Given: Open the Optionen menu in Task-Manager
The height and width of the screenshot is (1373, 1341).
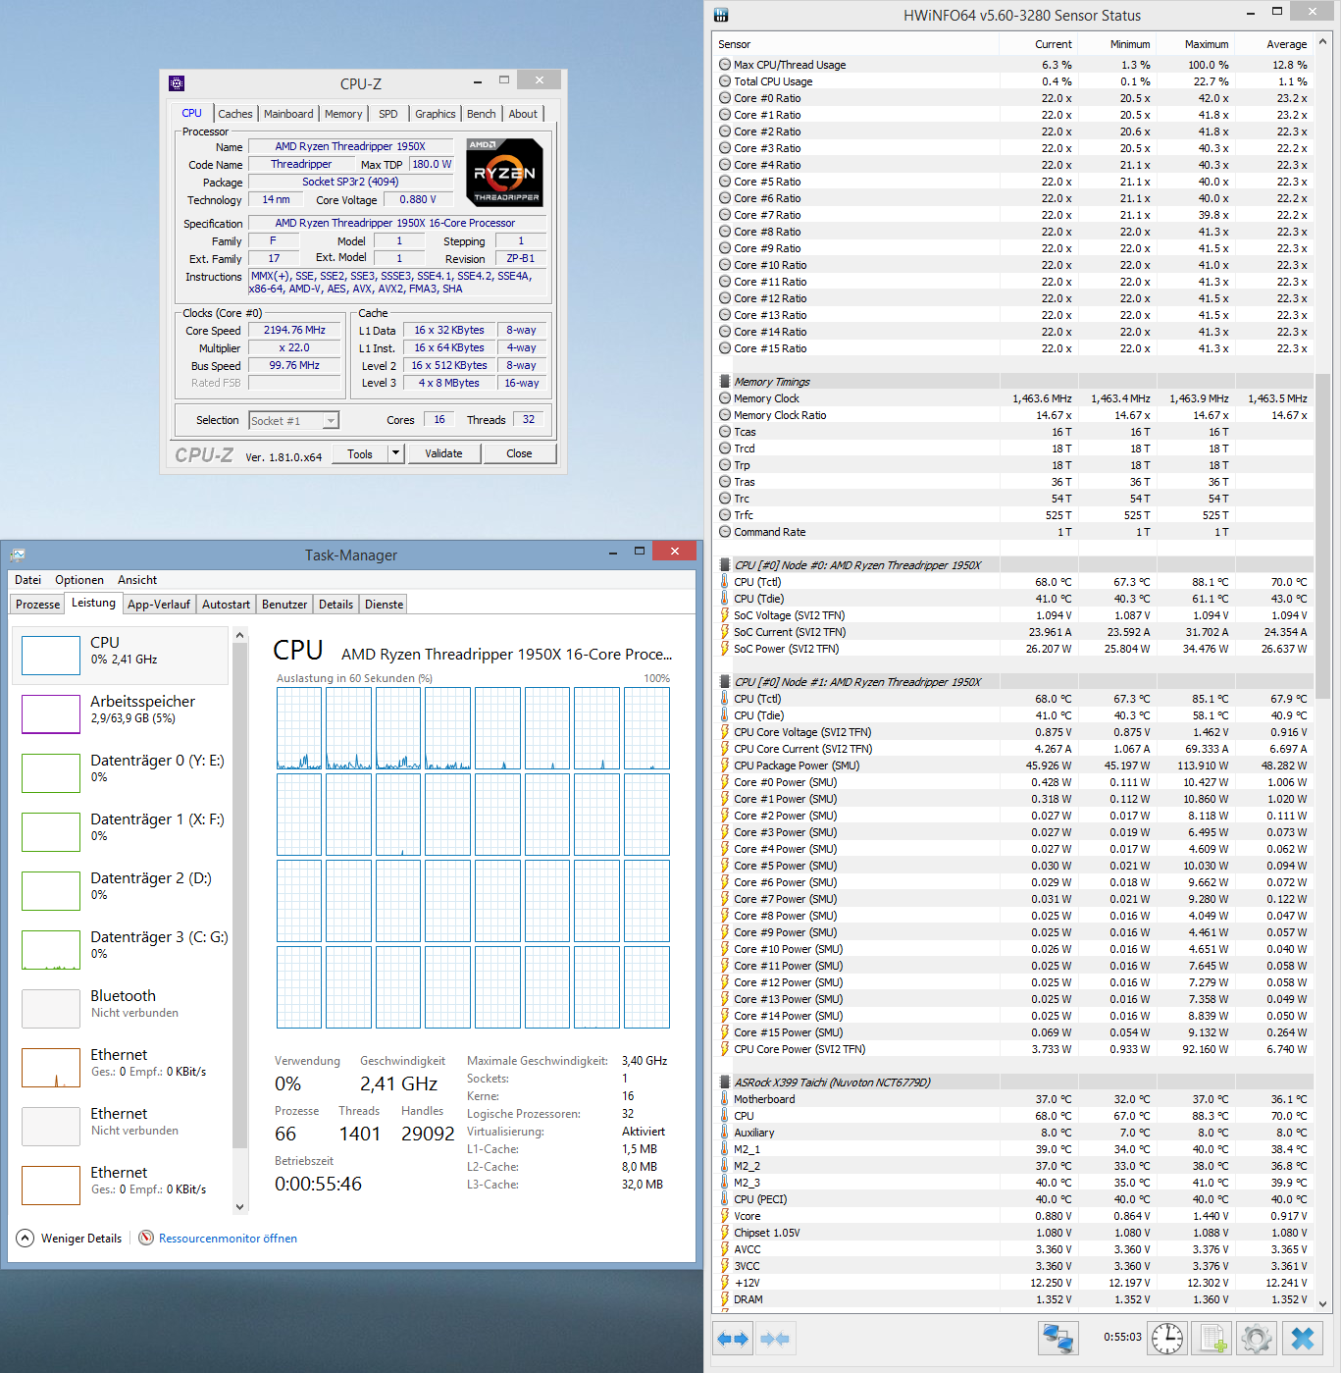Looking at the screenshot, I should pos(79,580).
